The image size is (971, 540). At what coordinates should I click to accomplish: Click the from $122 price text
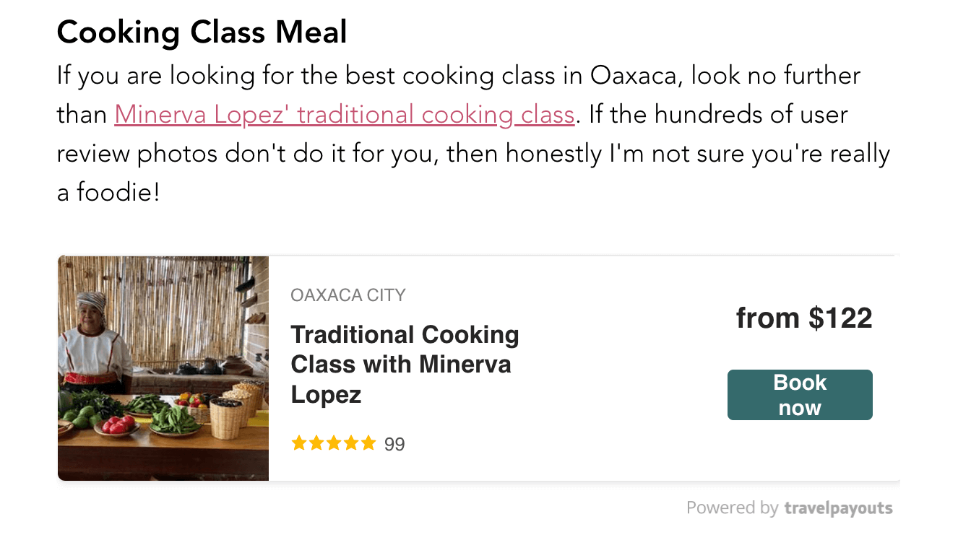[x=803, y=318]
